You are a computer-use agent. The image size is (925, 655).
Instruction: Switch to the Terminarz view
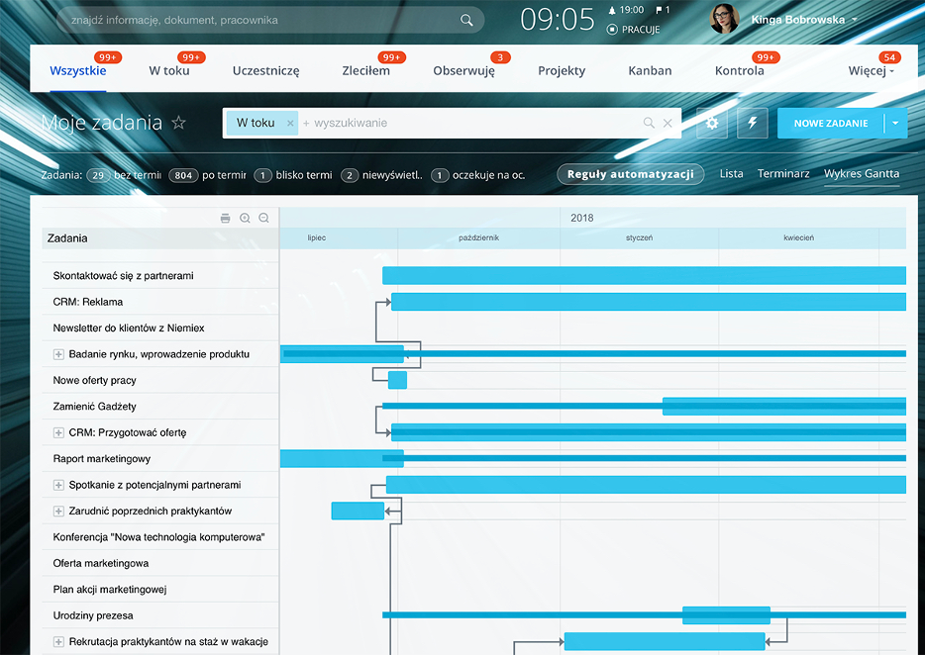pyautogui.click(x=783, y=174)
